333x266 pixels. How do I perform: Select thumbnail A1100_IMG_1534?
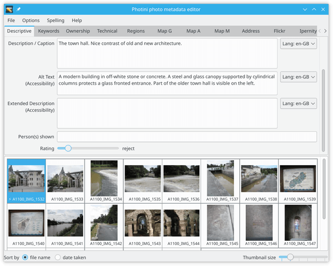click(104, 181)
